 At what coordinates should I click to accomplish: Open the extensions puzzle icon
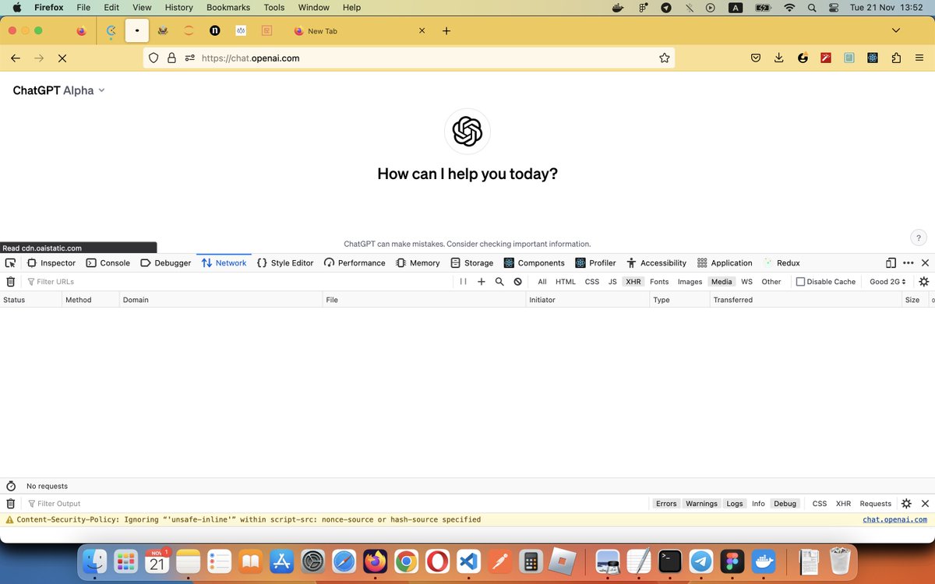coord(895,58)
